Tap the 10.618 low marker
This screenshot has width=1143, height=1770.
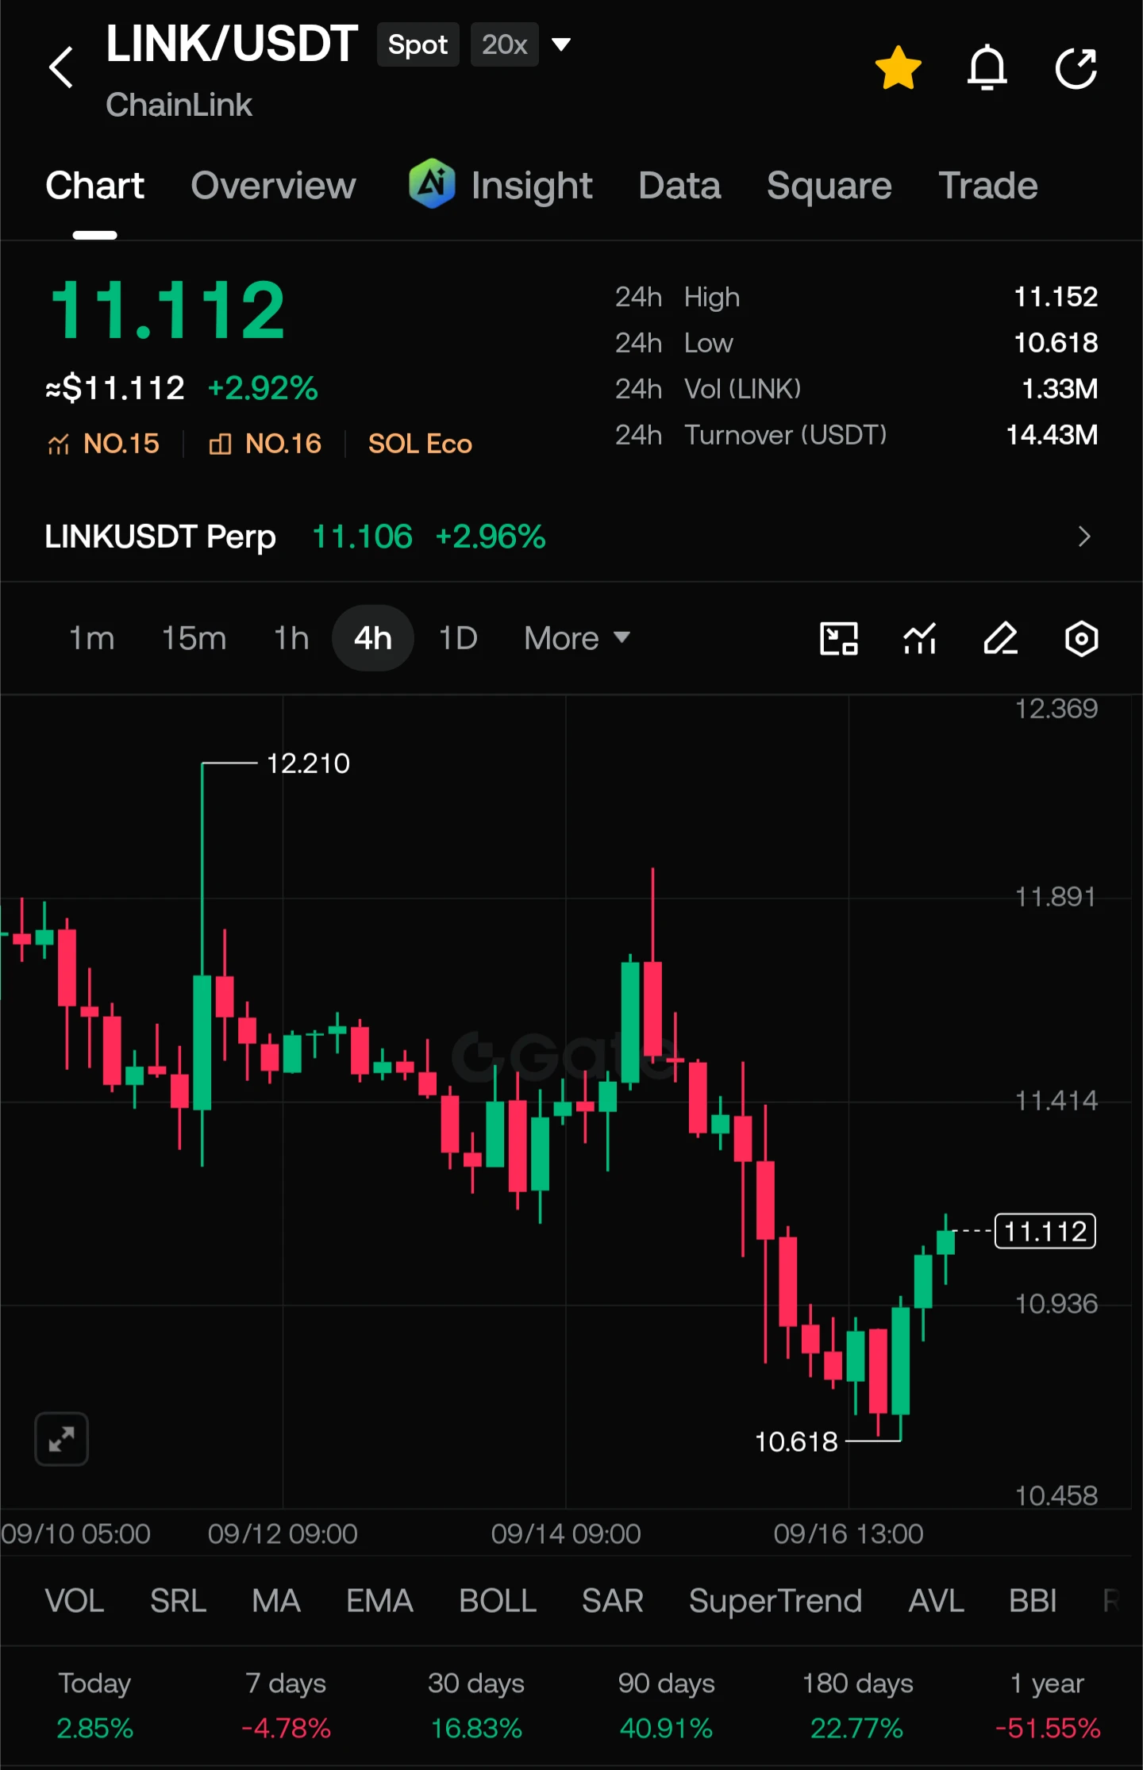click(796, 1441)
